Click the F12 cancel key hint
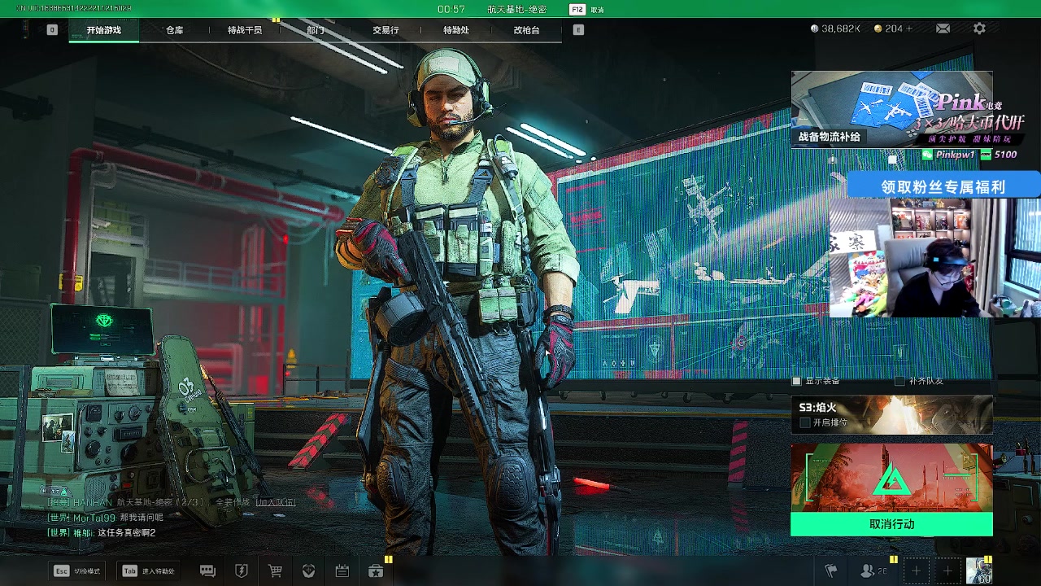 586,10
